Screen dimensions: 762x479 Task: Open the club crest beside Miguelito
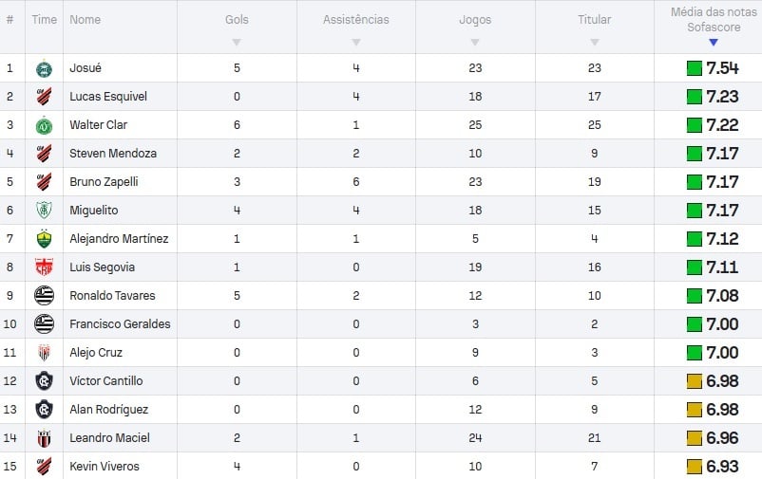coord(44,211)
